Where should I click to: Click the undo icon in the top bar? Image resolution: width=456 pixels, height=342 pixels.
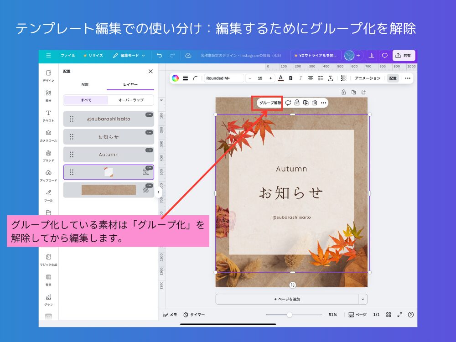point(159,55)
